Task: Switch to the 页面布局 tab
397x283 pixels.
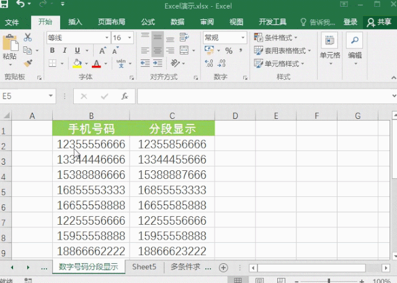Action: coord(112,22)
